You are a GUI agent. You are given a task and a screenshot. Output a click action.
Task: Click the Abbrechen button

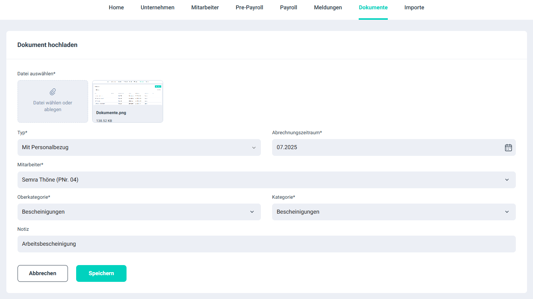tap(43, 273)
